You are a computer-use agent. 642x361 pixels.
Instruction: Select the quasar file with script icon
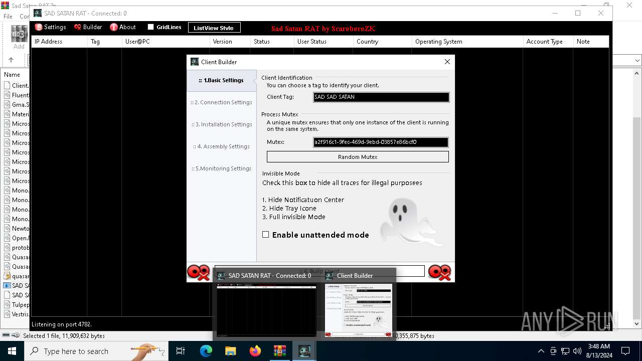pos(17,276)
